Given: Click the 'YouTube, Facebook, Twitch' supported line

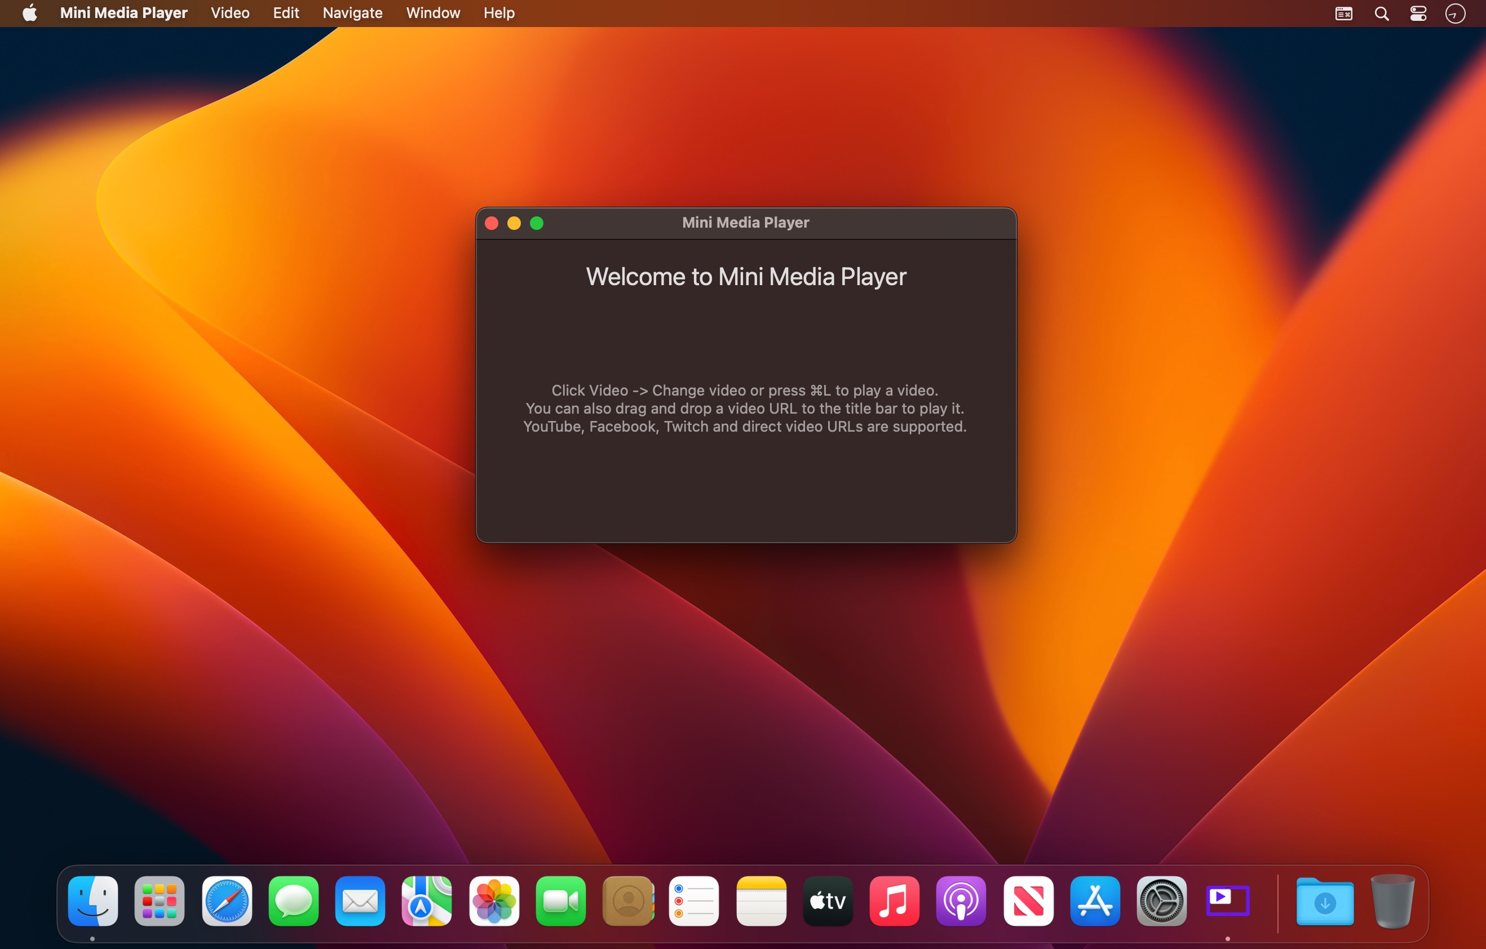Looking at the screenshot, I should [x=745, y=427].
